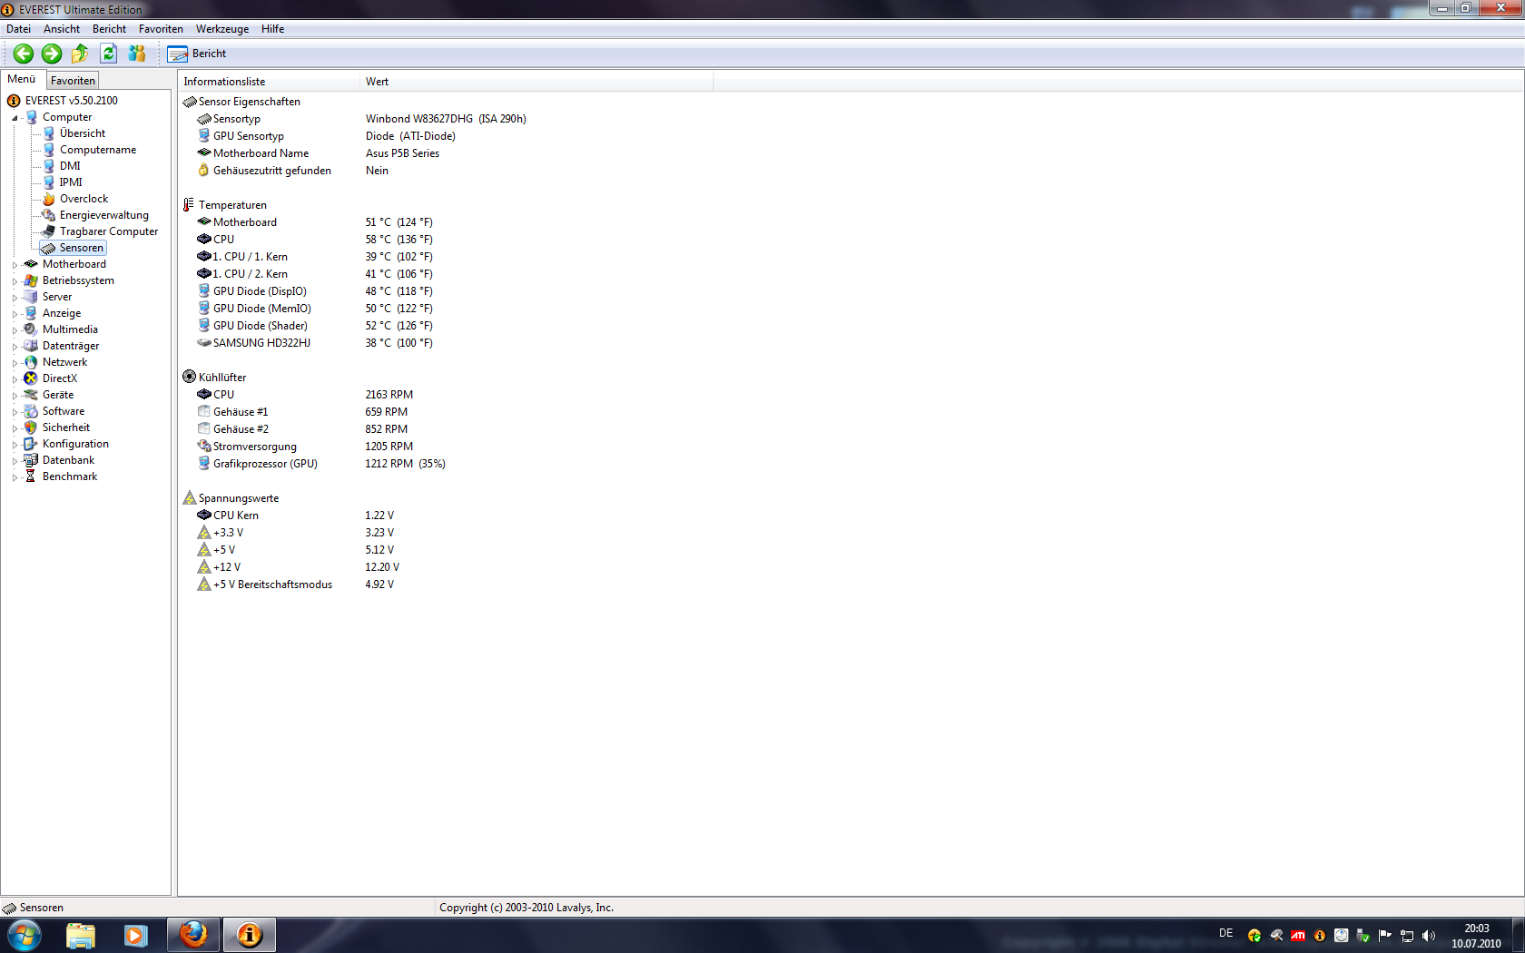Click the green Forward arrow toolbar icon
The width and height of the screenshot is (1525, 953).
click(52, 54)
